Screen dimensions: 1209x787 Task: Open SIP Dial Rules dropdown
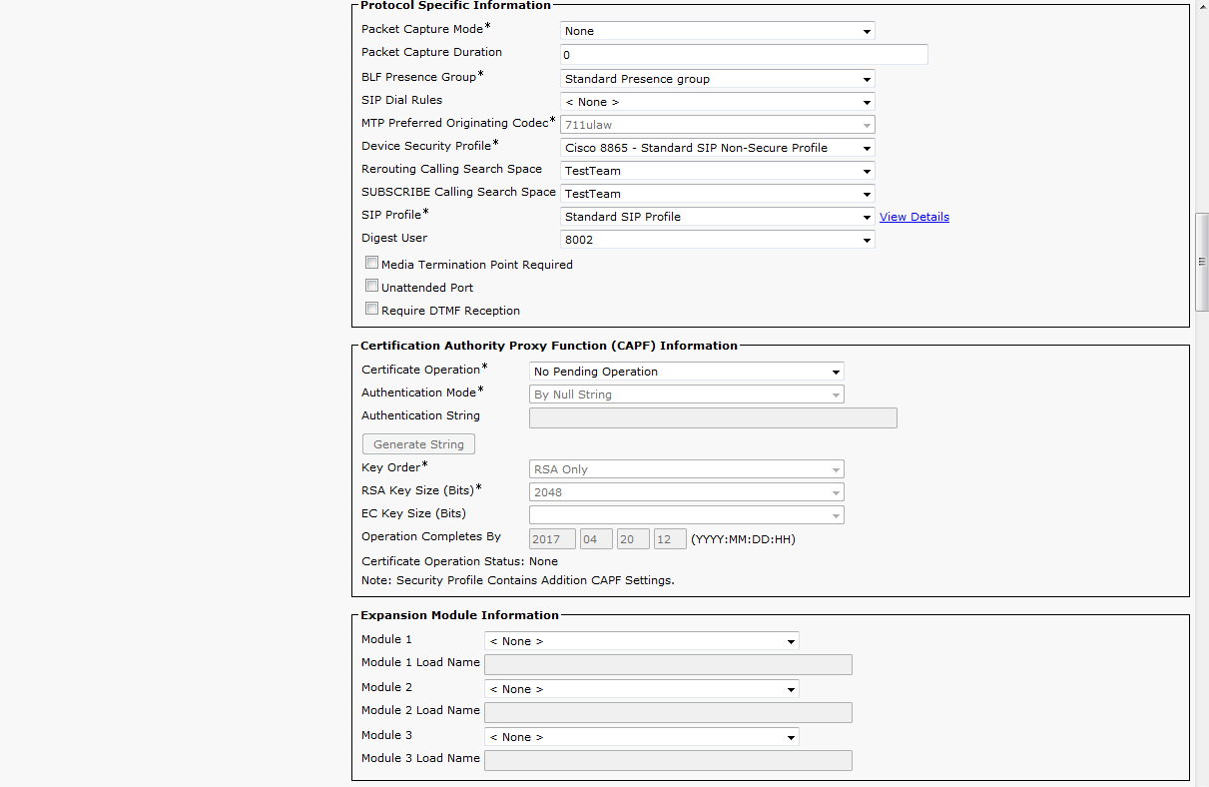pos(717,102)
